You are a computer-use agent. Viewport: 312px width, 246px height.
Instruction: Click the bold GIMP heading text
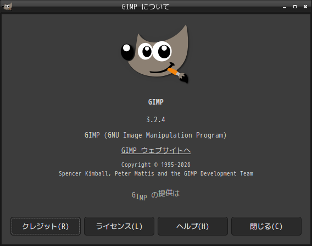point(156,102)
